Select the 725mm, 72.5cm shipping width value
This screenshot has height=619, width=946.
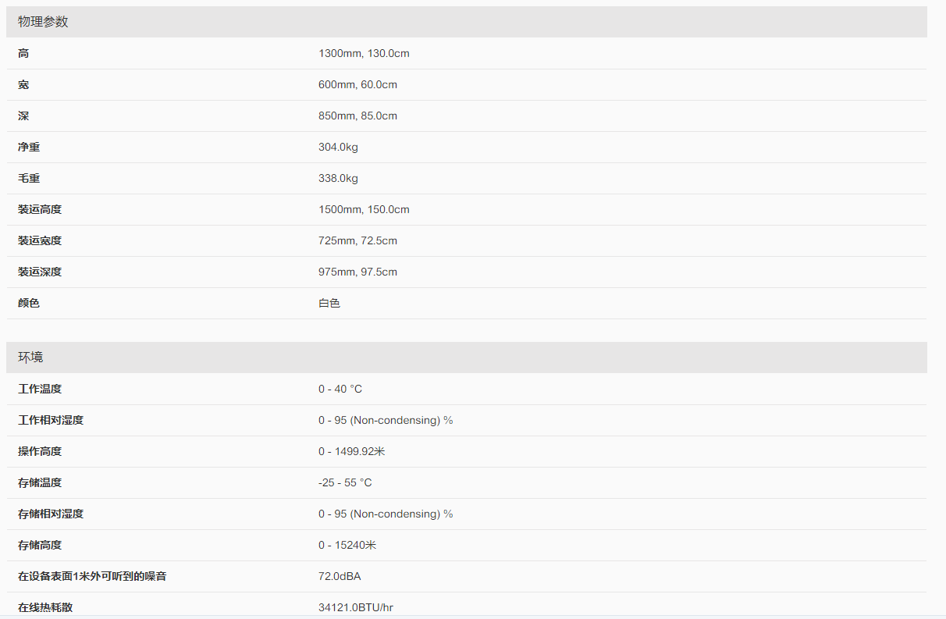(357, 241)
